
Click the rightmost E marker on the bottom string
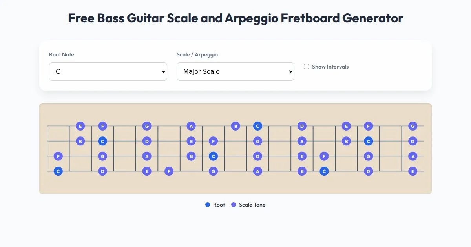point(413,171)
